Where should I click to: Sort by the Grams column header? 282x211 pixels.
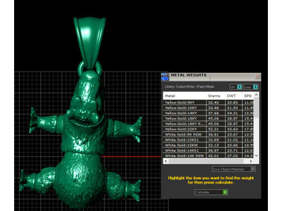pos(216,96)
